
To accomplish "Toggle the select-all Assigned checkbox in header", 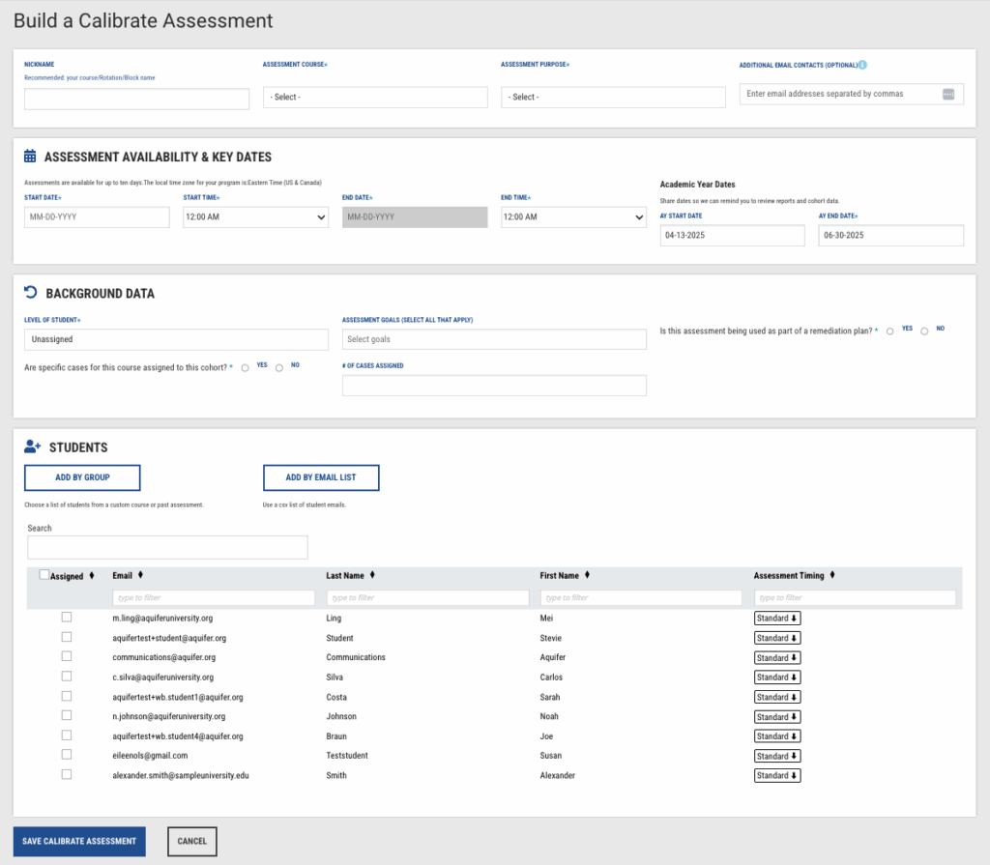I will [44, 575].
